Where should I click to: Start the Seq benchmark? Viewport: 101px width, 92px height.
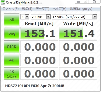12,33
